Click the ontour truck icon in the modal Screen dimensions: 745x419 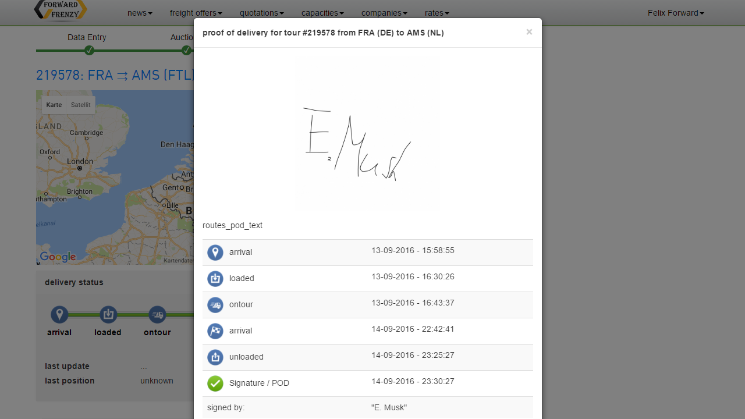coord(215,305)
